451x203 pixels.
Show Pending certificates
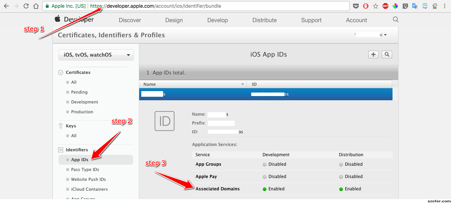[79, 92]
